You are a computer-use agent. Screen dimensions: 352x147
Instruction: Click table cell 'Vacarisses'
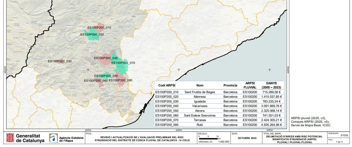point(200,106)
